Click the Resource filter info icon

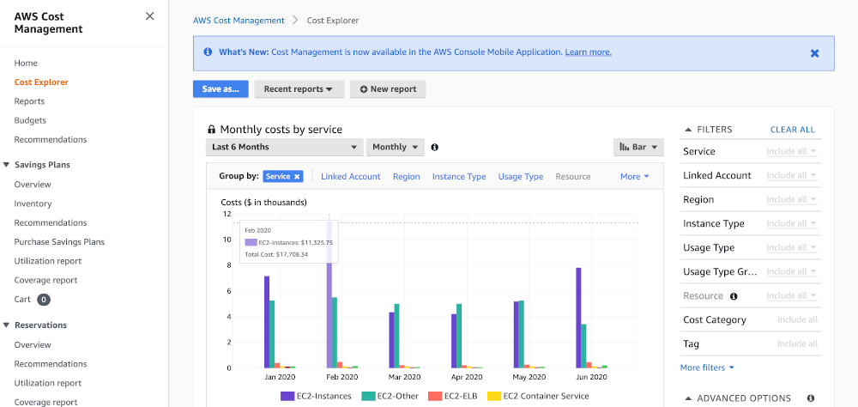(x=734, y=296)
